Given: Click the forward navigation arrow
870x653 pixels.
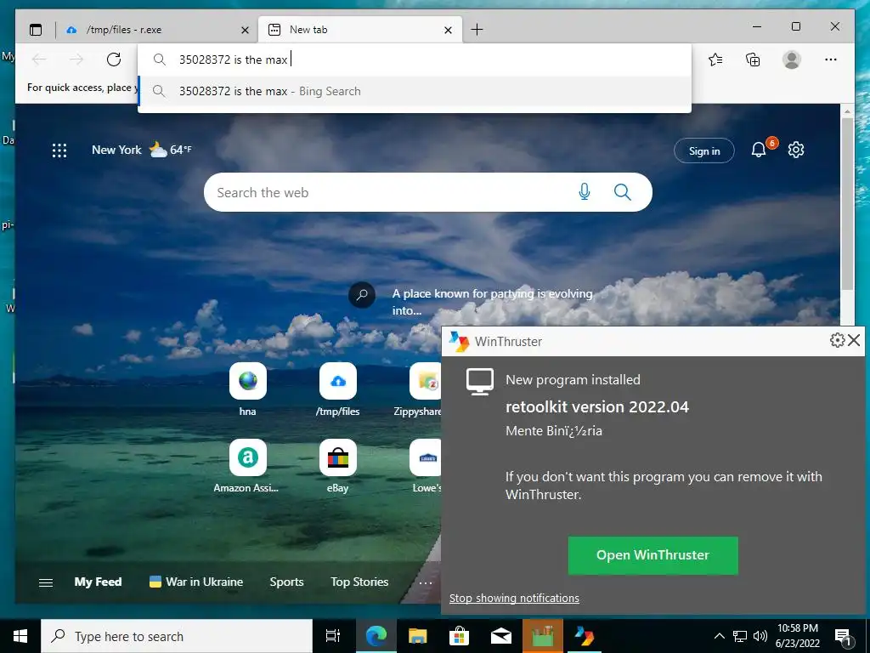Looking at the screenshot, I should (76, 60).
